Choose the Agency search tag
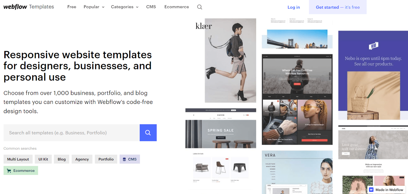 click(x=82, y=159)
